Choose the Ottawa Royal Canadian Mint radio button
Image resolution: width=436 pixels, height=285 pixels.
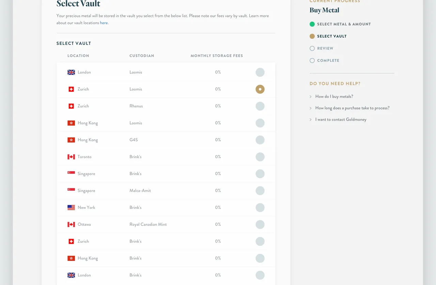coord(260,224)
